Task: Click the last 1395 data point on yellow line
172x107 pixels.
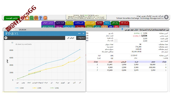Action: pos(80,57)
